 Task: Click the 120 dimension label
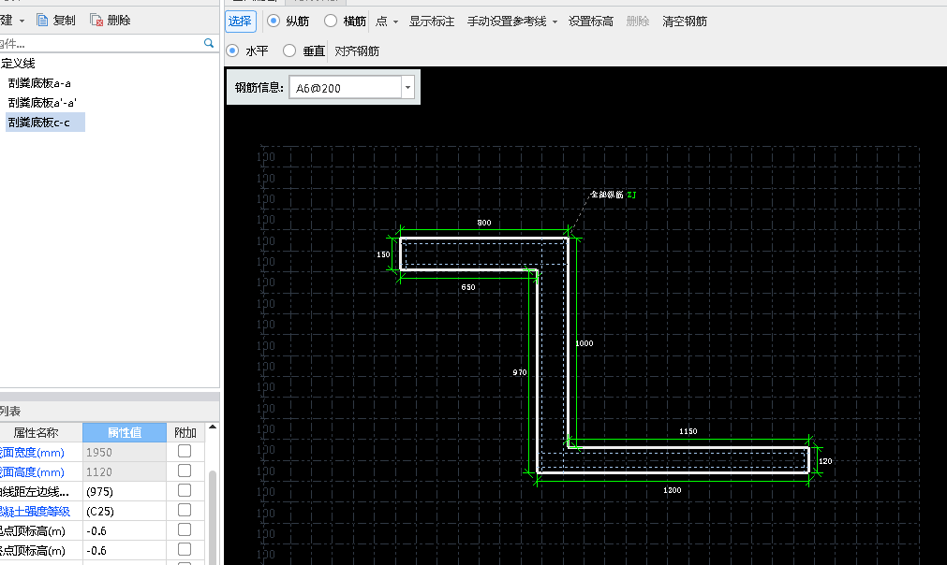[825, 461]
